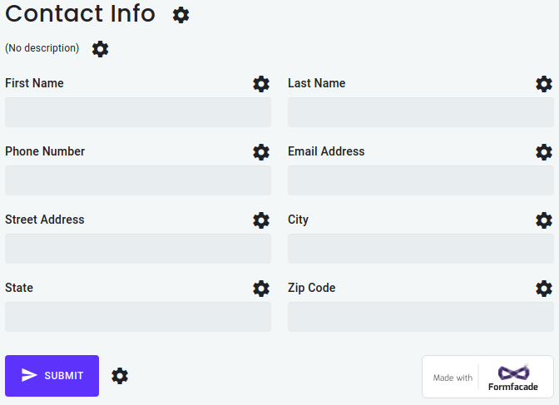Click the State field settings gear
Viewport: 559px width, 405px height.
(261, 289)
